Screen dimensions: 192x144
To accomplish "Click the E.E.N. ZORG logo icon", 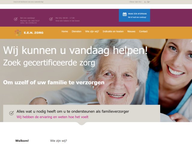I will (x=18, y=32).
